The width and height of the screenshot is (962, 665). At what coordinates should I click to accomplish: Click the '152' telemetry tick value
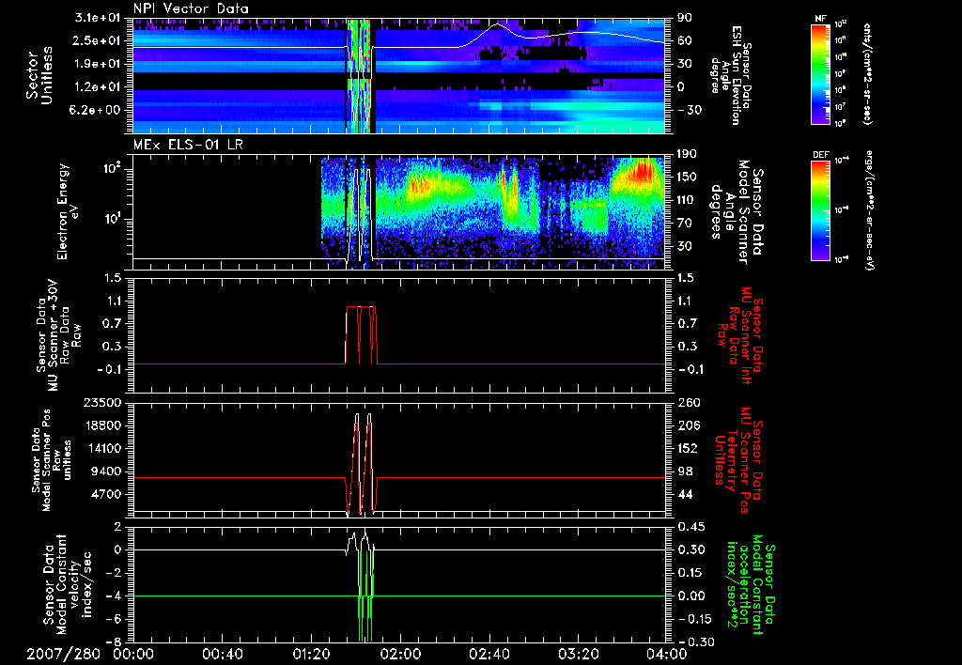(x=687, y=448)
